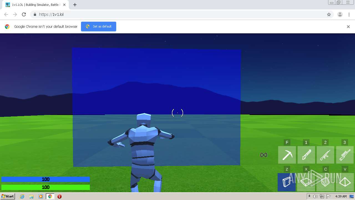This screenshot has height=200, width=355.
Task: Go forward in browser history
Action: (x=15, y=14)
